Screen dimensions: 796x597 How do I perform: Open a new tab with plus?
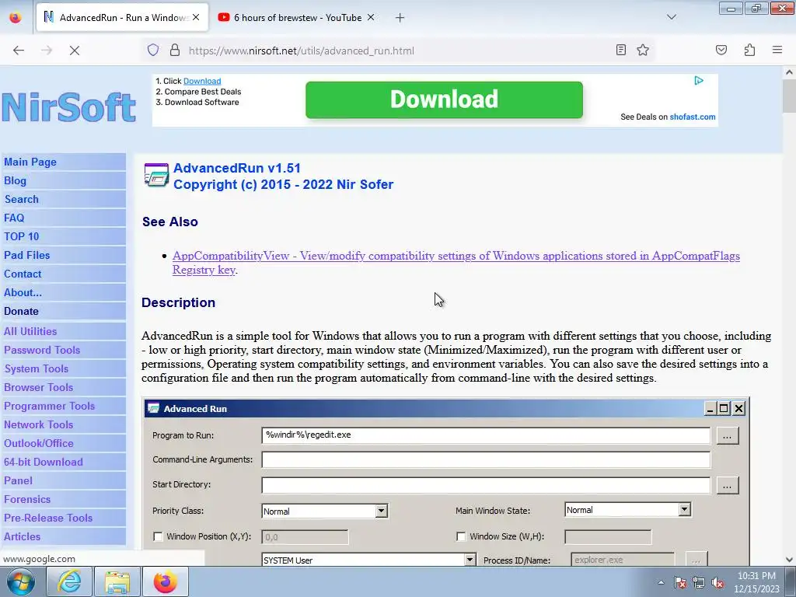pyautogui.click(x=400, y=18)
